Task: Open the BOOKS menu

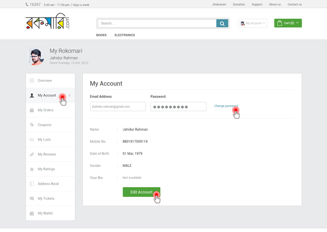Action: click(x=101, y=35)
